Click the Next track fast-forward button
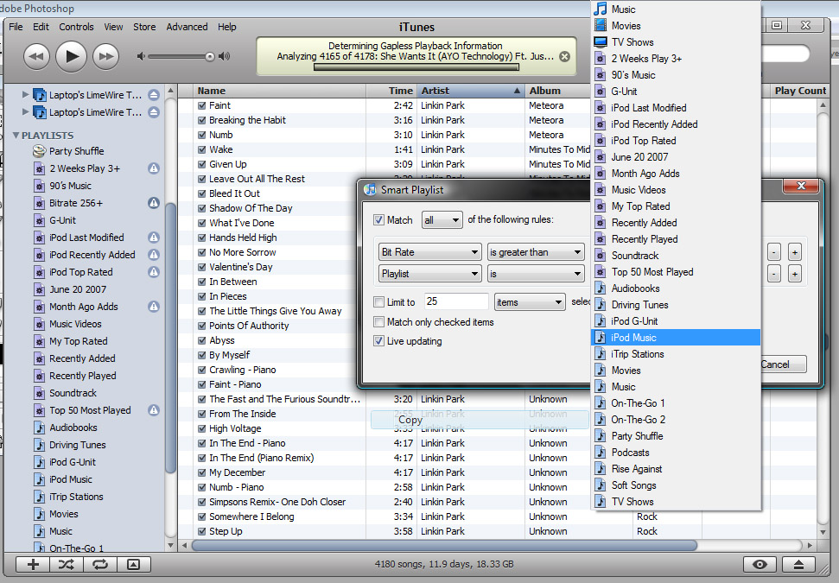Image resolution: width=839 pixels, height=583 pixels. click(106, 56)
